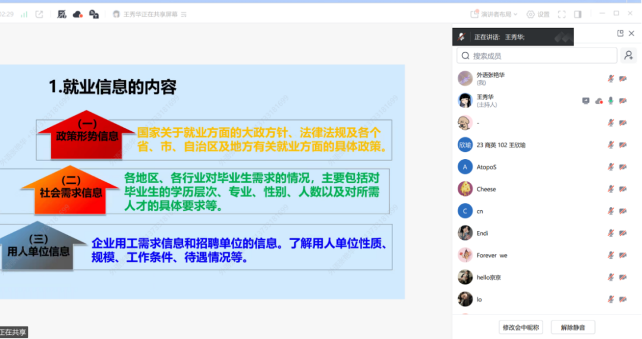
Task: Toggle the side panel layout icon
Action: (578, 14)
